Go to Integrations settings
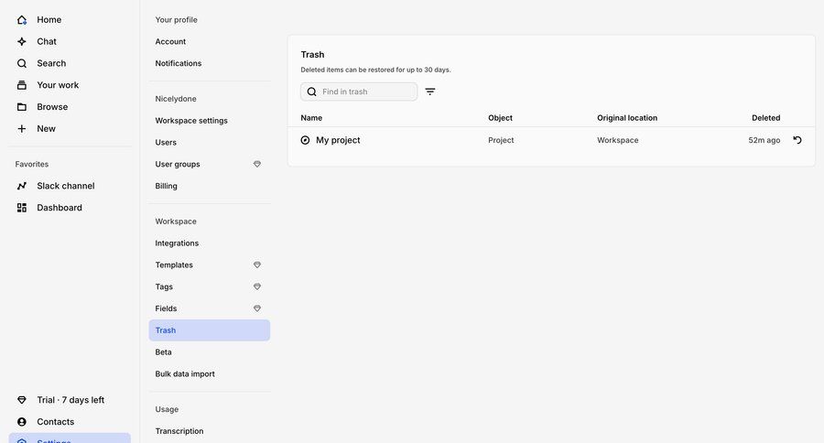 (x=177, y=243)
